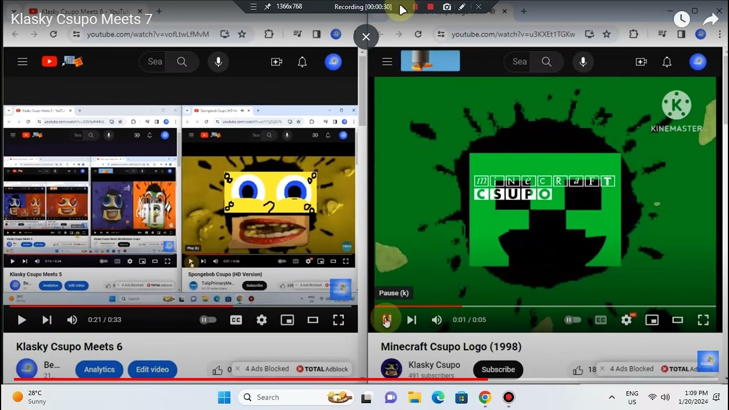
Task: Open the left window's account avatar
Action: (333, 61)
